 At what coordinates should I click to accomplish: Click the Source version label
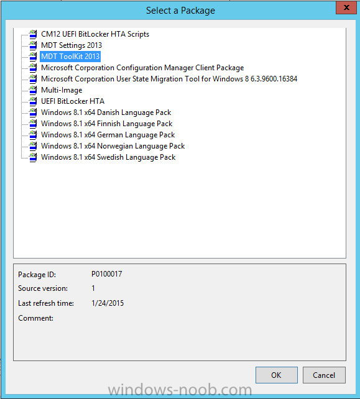(43, 288)
